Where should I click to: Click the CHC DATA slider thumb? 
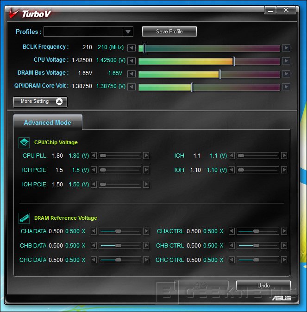[118, 260]
